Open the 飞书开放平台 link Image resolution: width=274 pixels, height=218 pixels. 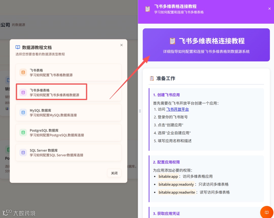(x=177, y=109)
